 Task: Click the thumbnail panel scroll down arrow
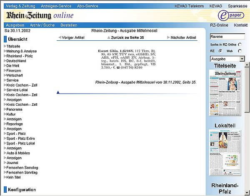(247, 192)
